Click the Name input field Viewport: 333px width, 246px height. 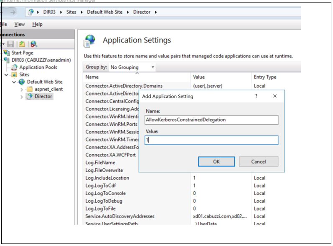tap(211, 120)
